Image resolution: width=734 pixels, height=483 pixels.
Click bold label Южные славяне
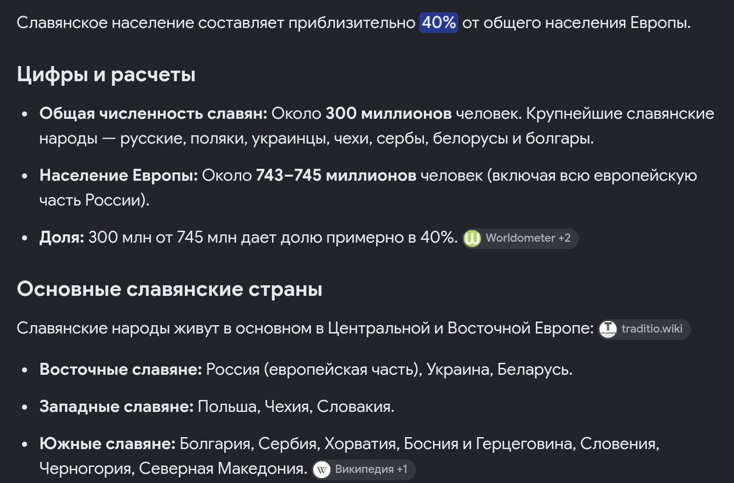click(107, 444)
